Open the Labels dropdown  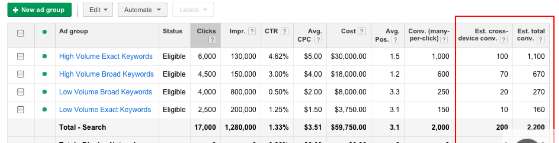tap(193, 10)
